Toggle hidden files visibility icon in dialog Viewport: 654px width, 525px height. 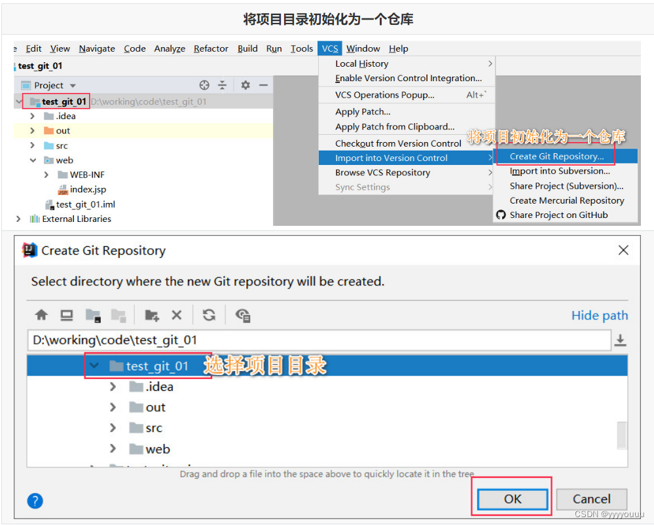pyautogui.click(x=242, y=315)
